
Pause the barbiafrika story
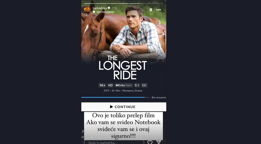pos(151,10)
